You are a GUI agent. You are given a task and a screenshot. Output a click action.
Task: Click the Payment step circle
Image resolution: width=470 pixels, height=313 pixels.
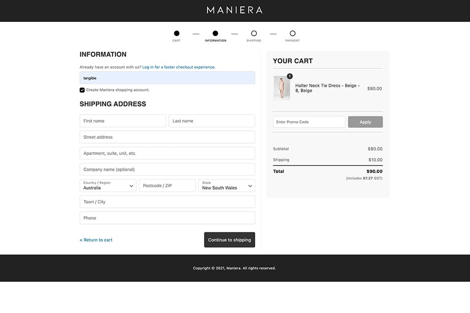point(292,34)
